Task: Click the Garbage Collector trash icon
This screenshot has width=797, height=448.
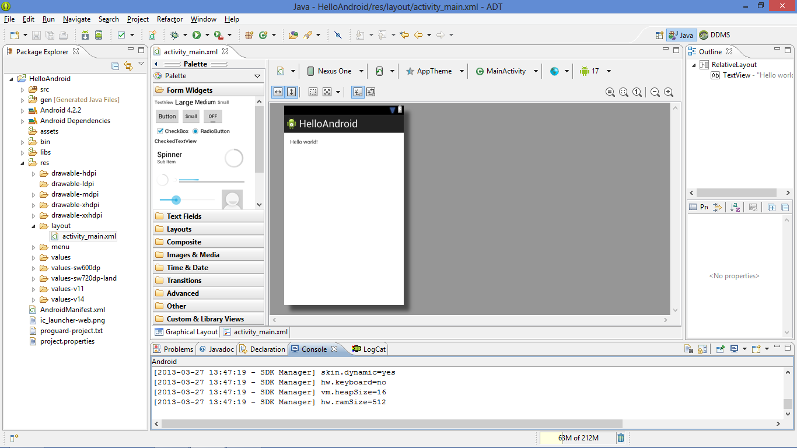Action: click(621, 437)
